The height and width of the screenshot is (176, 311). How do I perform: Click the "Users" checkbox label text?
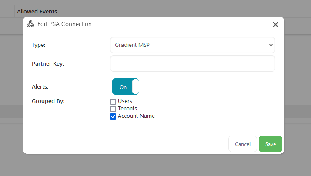[125, 101]
